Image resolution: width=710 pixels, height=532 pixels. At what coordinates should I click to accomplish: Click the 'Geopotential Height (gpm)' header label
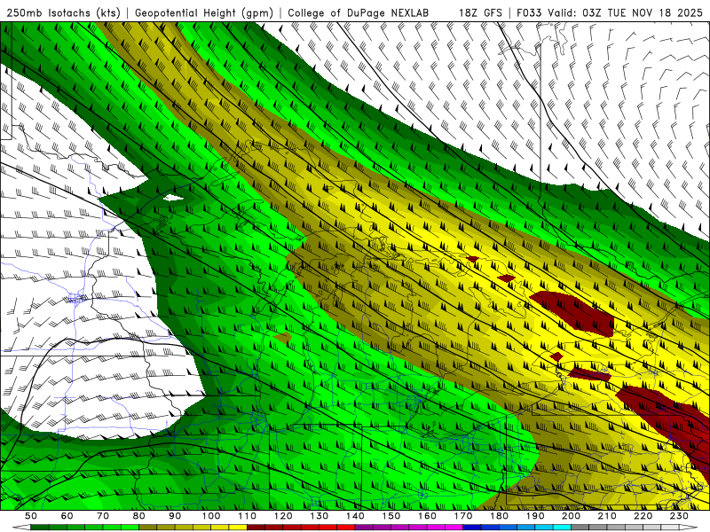pos(204,12)
